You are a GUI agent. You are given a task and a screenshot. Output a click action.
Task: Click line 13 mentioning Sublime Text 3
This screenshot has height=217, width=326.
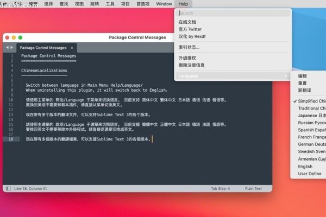[89, 114]
